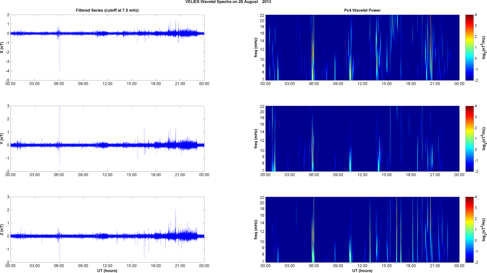This screenshot has width=487, height=273.
Task: Click the top wavelet plot's colorbar
Action: (469, 47)
